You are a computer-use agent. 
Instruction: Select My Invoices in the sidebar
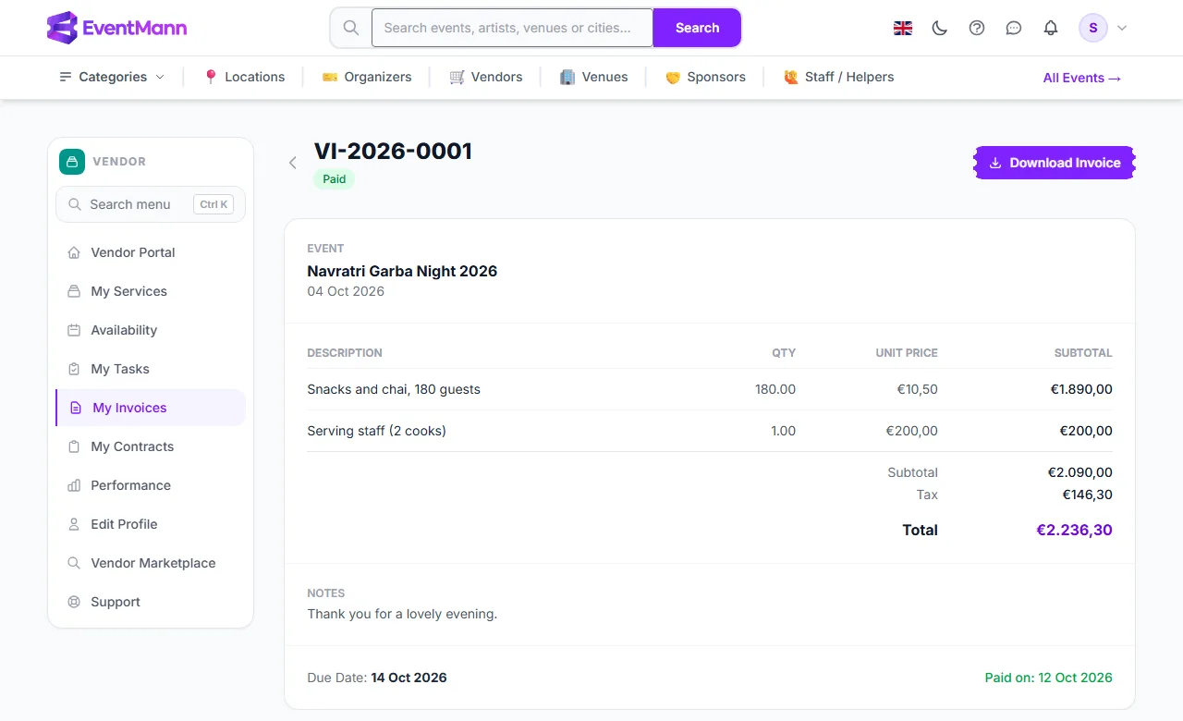point(151,408)
